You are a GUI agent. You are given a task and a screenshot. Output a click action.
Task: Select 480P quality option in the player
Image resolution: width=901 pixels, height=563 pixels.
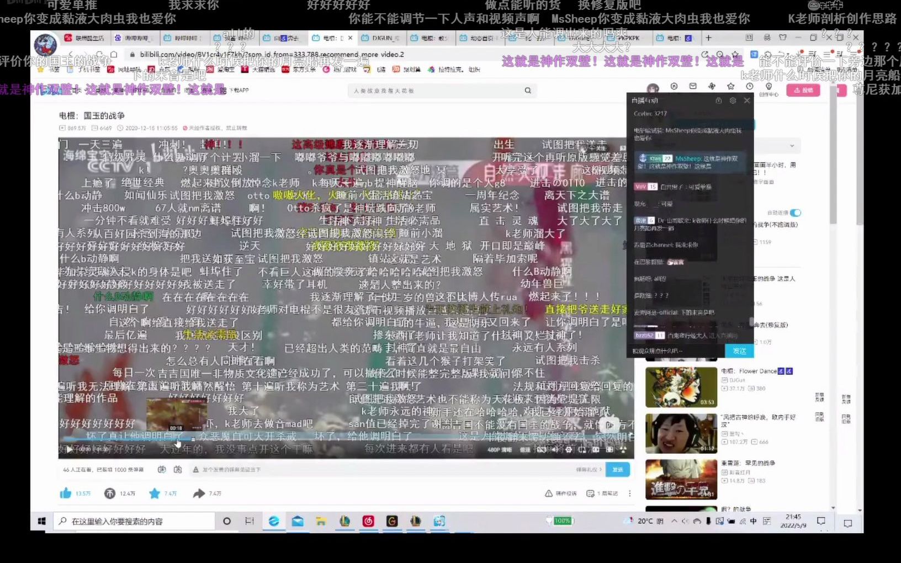pyautogui.click(x=500, y=450)
